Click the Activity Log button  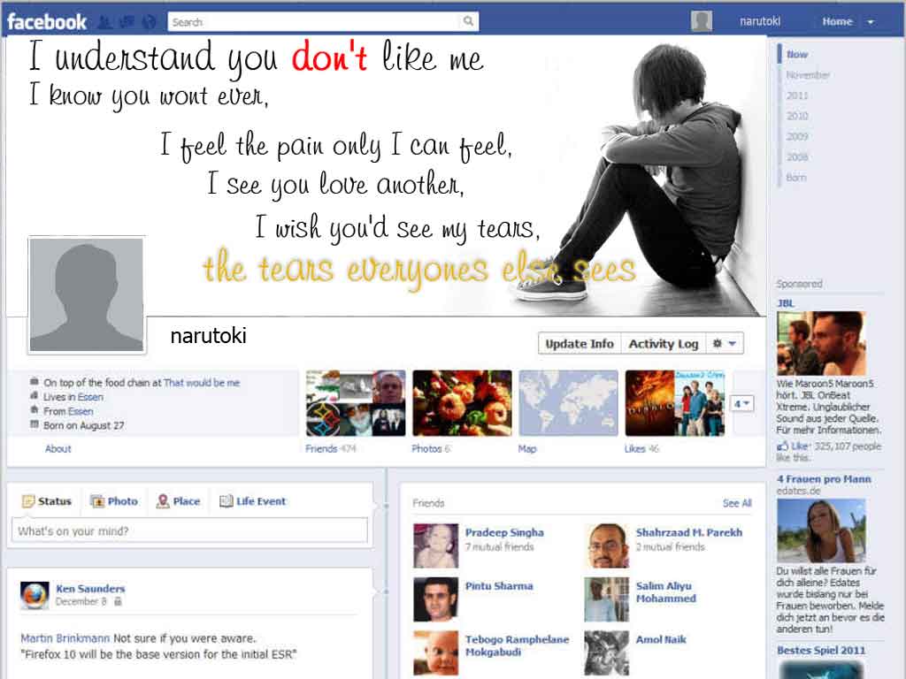(664, 344)
